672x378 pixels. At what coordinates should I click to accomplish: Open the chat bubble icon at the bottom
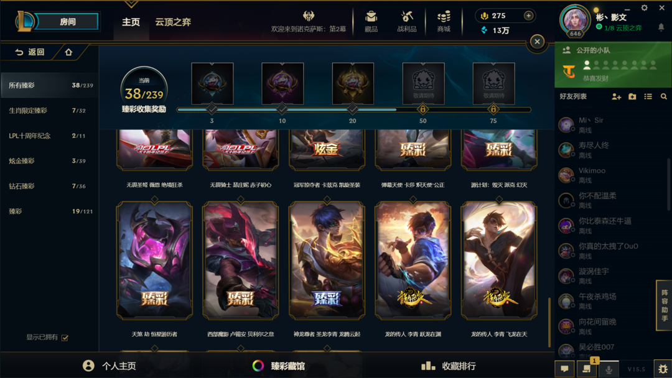(x=565, y=369)
